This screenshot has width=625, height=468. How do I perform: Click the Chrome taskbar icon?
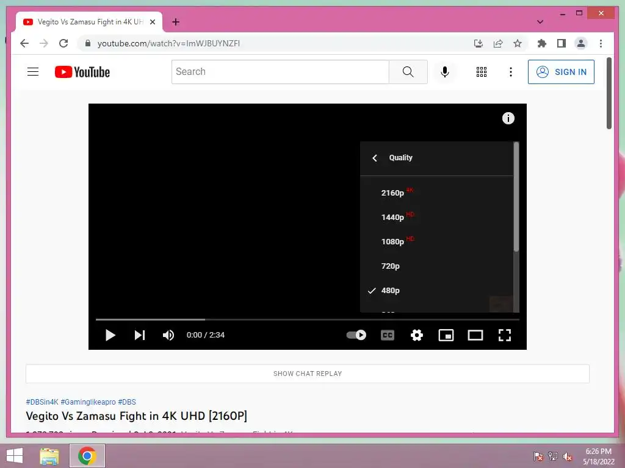pos(87,456)
